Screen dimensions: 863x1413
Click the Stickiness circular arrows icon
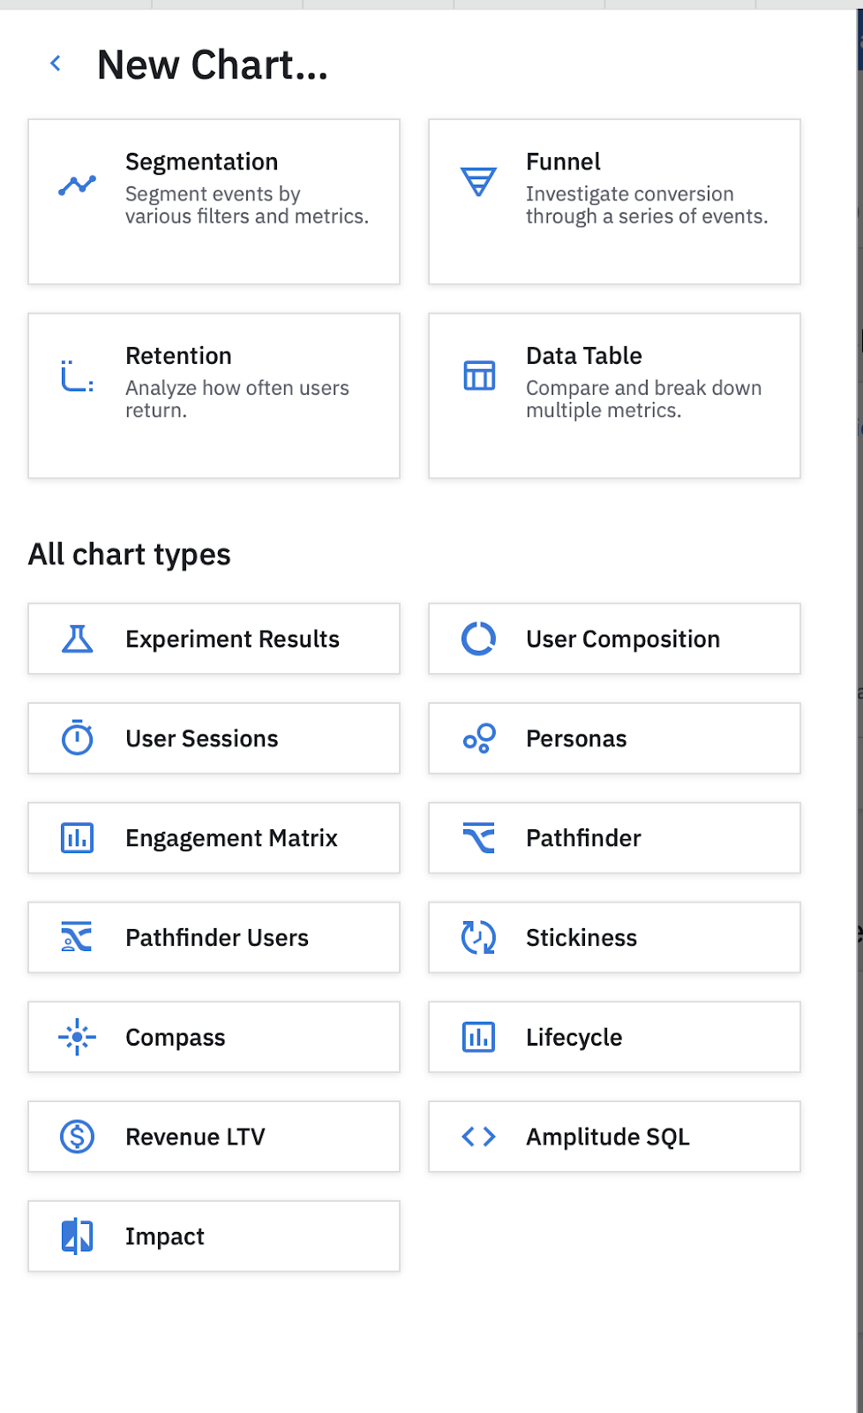coord(479,937)
